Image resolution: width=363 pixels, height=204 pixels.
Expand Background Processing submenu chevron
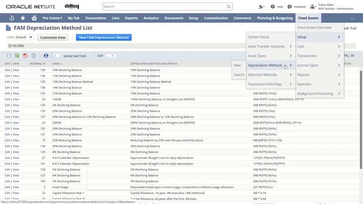pyautogui.click(x=339, y=93)
